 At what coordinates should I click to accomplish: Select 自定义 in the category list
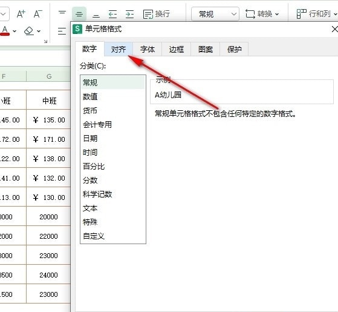[x=113, y=236]
